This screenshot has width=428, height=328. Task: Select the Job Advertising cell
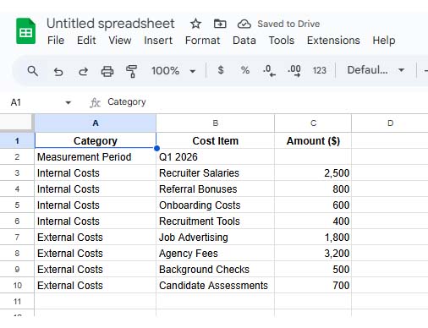pos(215,237)
